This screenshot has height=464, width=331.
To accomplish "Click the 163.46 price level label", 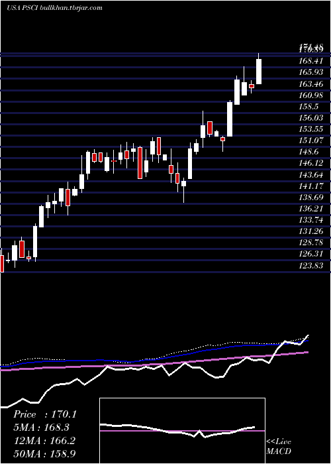I will coord(311,84).
